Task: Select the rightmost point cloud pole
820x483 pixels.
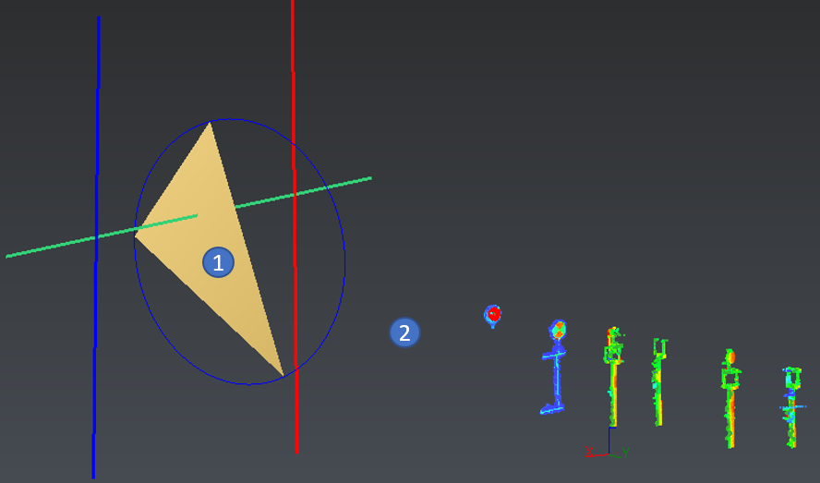Action: point(791,406)
